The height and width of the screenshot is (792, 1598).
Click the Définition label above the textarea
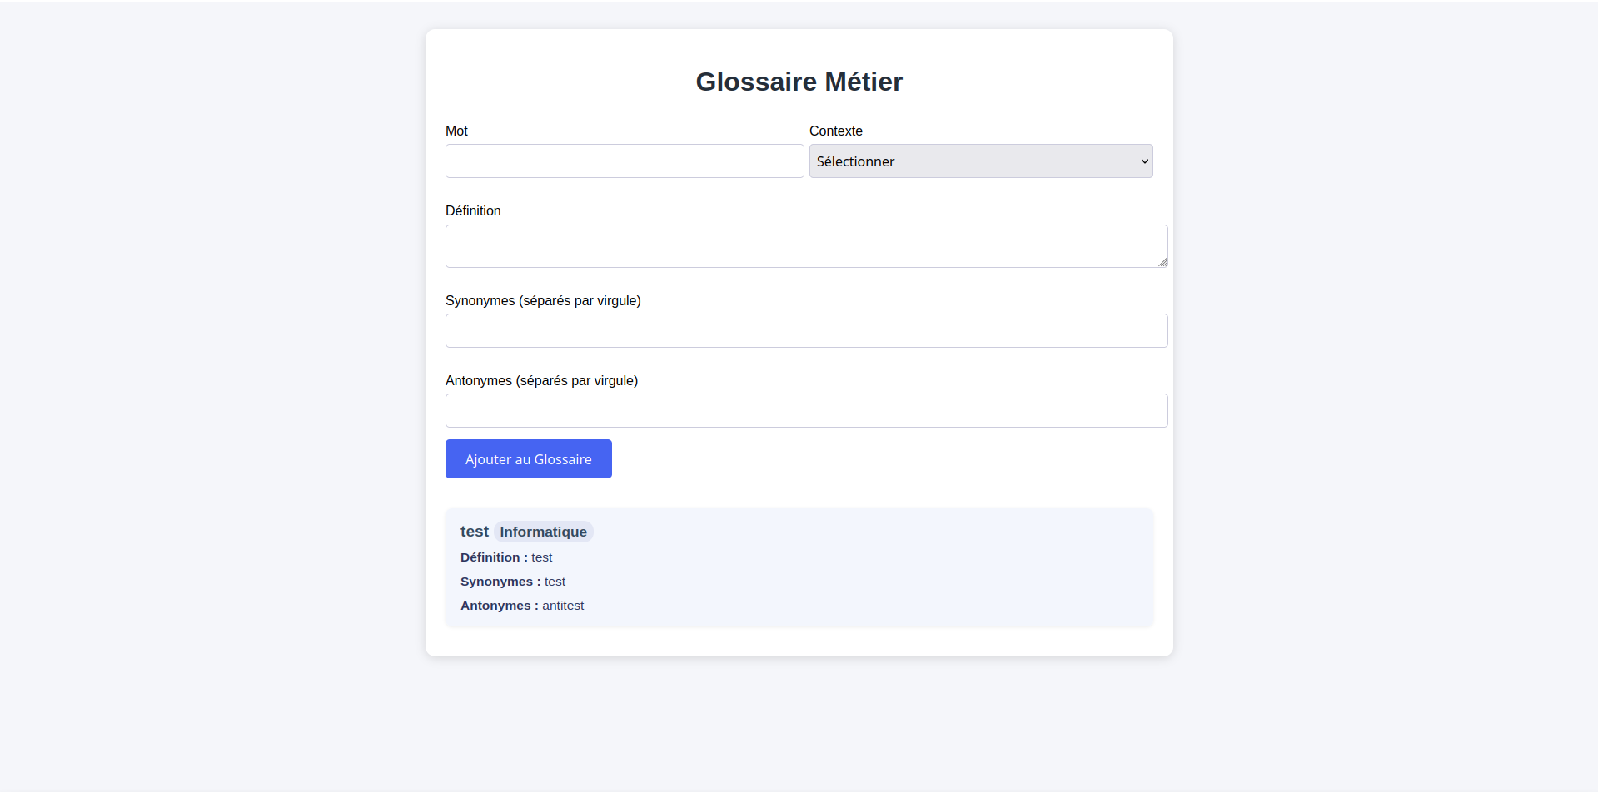pyautogui.click(x=473, y=211)
